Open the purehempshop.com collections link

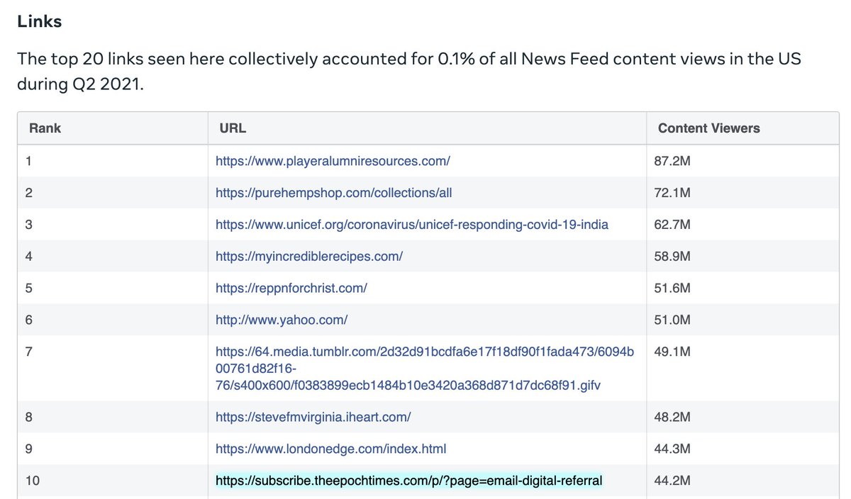(x=333, y=193)
